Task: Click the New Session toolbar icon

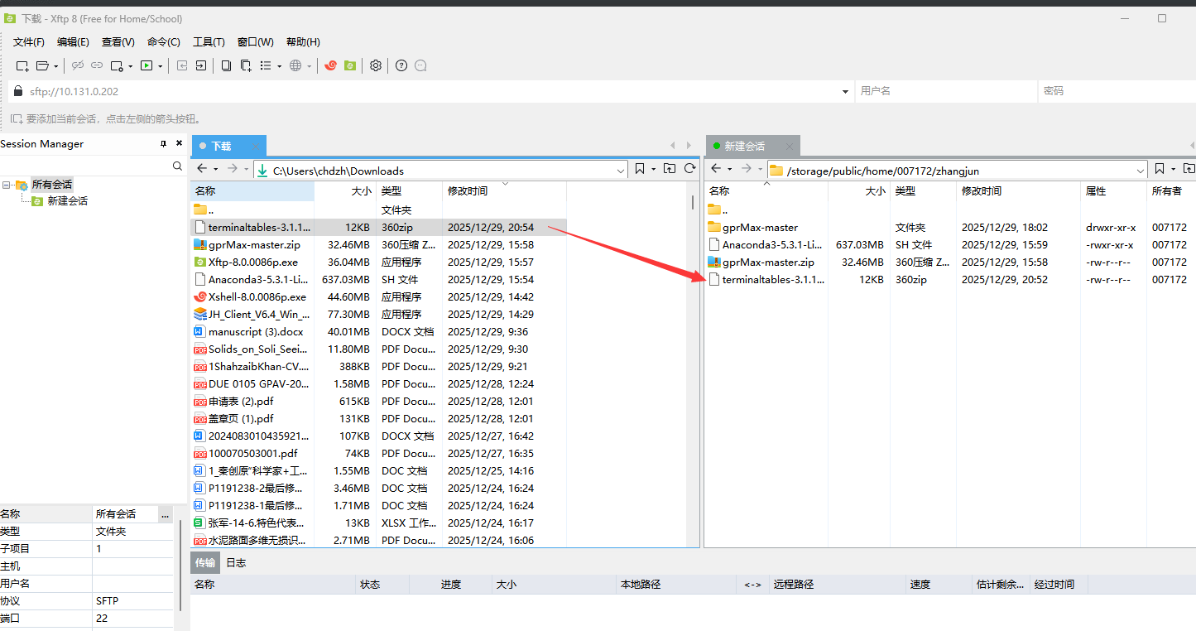Action: [x=23, y=65]
